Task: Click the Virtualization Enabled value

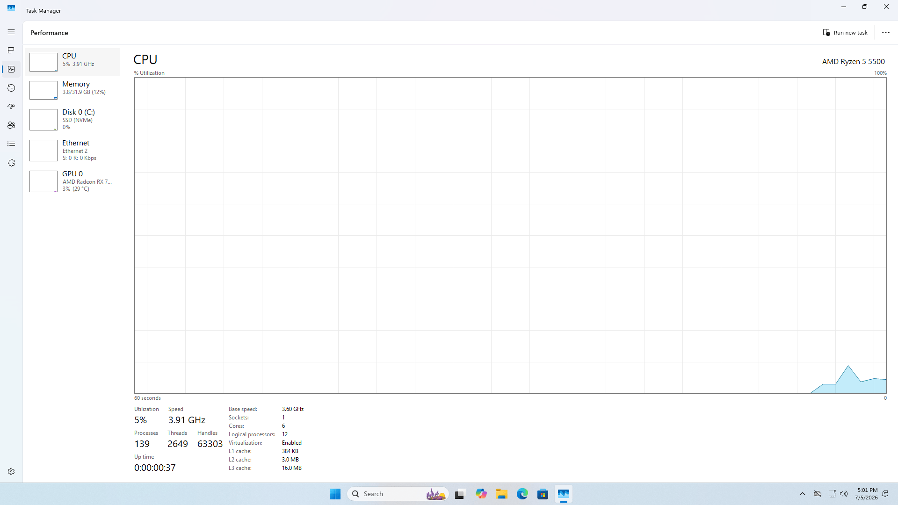Action: click(x=292, y=443)
